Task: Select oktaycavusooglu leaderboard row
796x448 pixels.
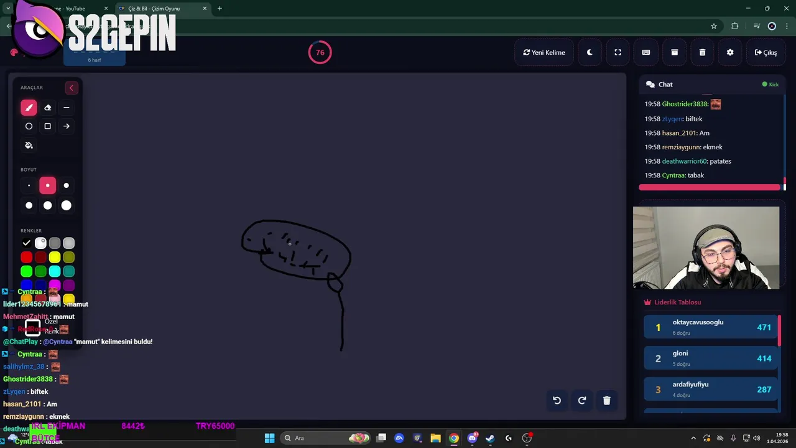Action: pyautogui.click(x=710, y=327)
